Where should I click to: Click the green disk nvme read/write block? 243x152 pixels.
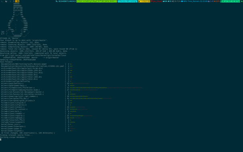click(97, 1)
